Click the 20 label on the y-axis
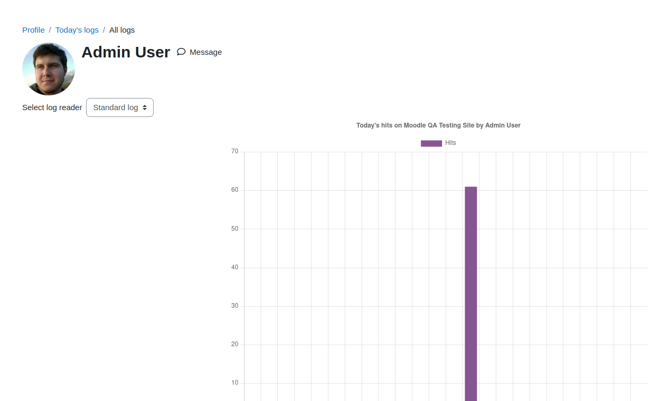 tap(235, 344)
